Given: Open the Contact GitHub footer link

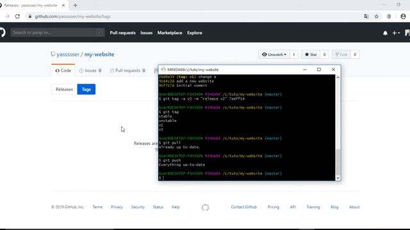Looking at the screenshot, I should (x=243, y=207).
